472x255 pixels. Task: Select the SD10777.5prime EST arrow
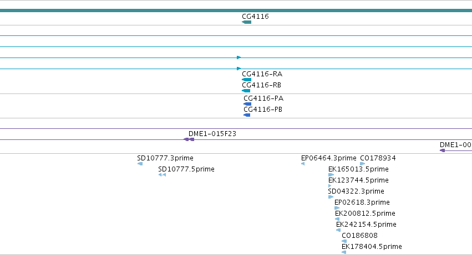163,175
